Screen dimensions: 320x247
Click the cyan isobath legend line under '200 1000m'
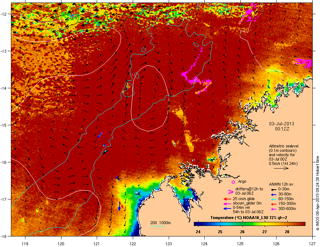(x=158, y=226)
